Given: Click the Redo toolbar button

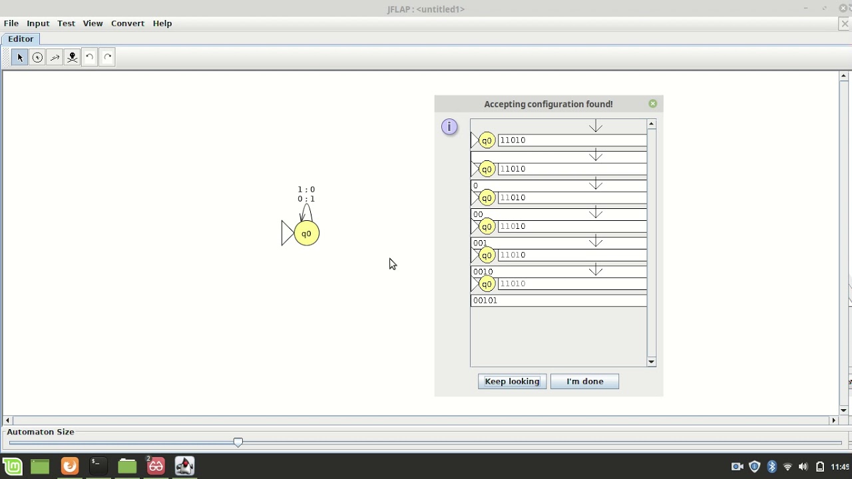Looking at the screenshot, I should coord(107,57).
